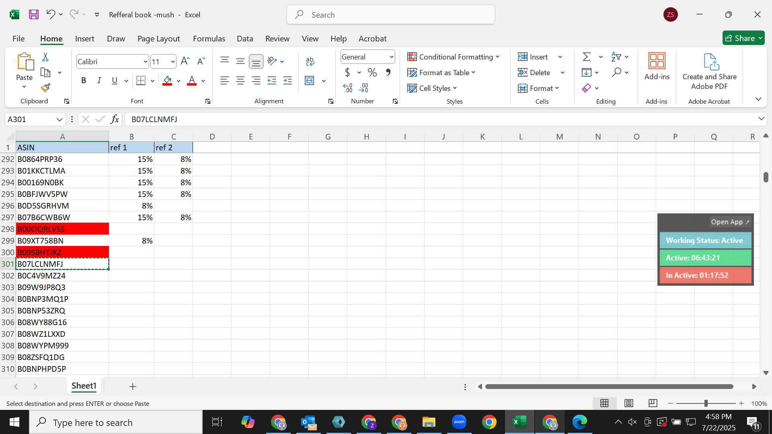This screenshot has width=772, height=434.
Task: Open the Name Box dropdown arrow
Action: click(x=60, y=119)
